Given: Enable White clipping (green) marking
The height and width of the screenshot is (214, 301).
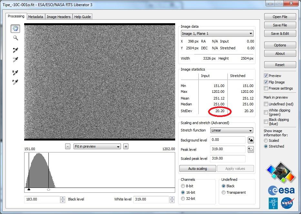Looking at the screenshot, I should point(266,112).
